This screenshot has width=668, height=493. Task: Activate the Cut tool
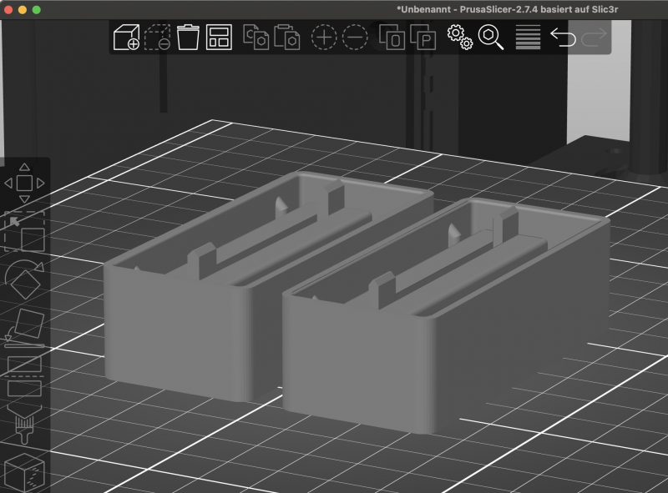(24, 377)
